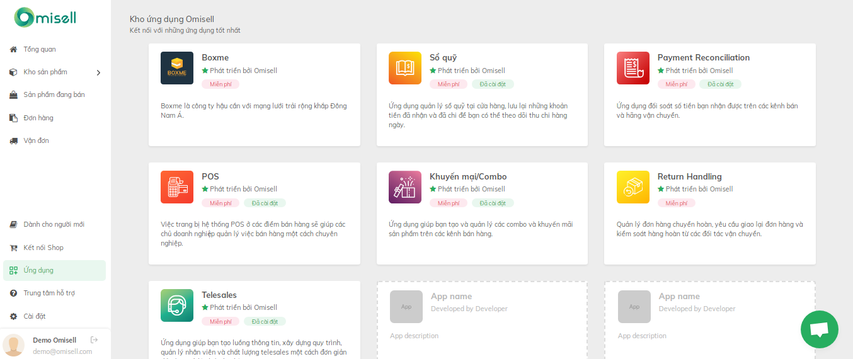The image size is (853, 359).
Task: Open the Sổ quỹ app title
Action: pos(444,57)
